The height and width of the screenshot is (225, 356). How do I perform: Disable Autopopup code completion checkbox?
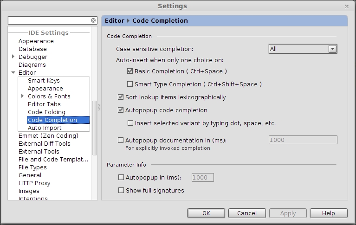(x=121, y=110)
